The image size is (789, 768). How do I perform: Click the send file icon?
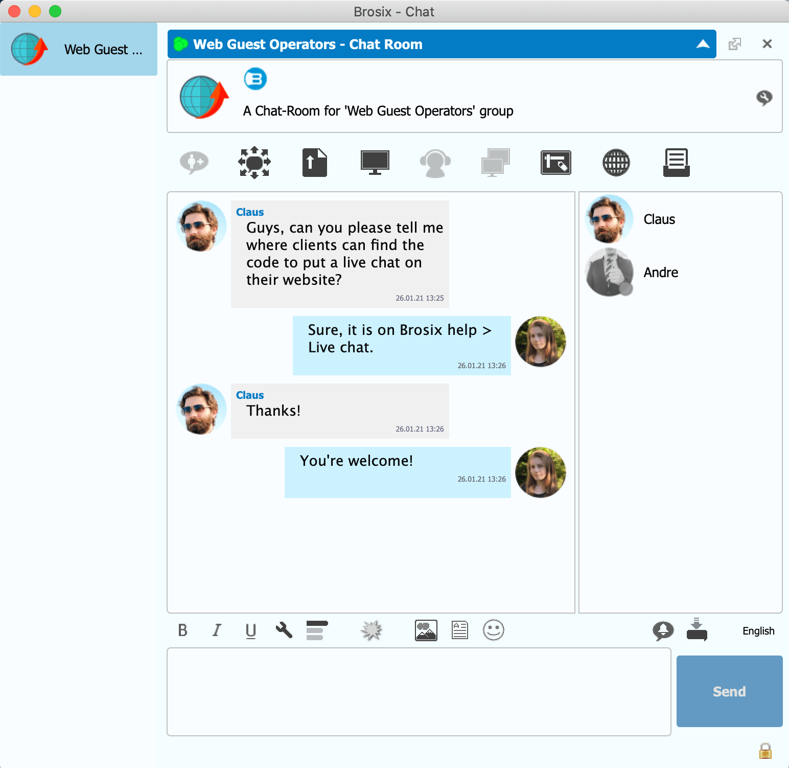(x=314, y=163)
